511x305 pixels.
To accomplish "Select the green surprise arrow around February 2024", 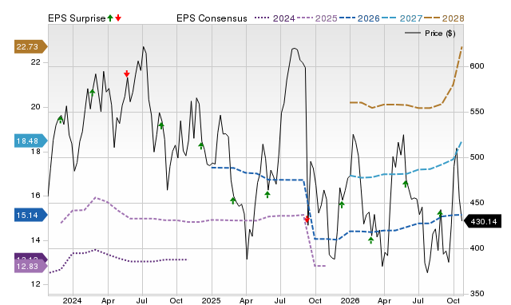I will pyautogui.click(x=93, y=93).
